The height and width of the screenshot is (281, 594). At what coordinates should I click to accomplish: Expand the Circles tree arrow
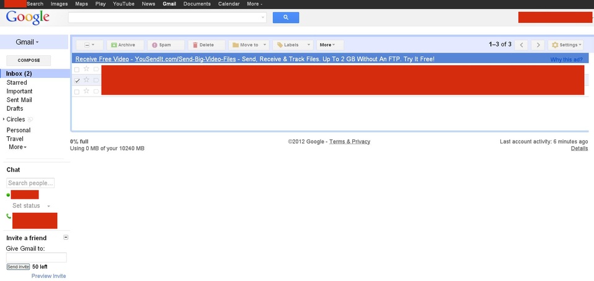(x=4, y=119)
